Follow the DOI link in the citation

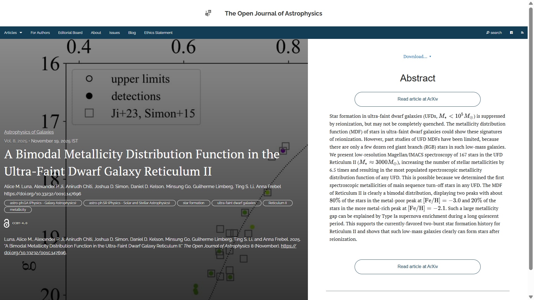coord(35,253)
